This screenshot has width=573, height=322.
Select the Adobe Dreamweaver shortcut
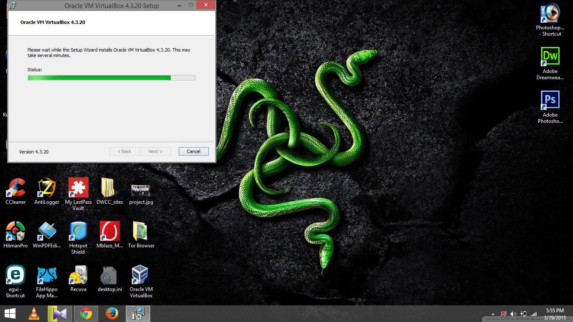pos(550,64)
